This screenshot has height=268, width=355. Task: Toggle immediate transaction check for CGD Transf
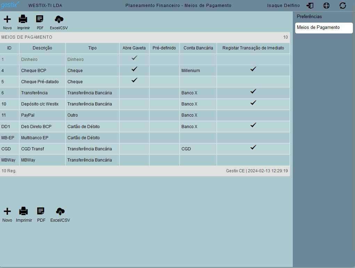253,147
